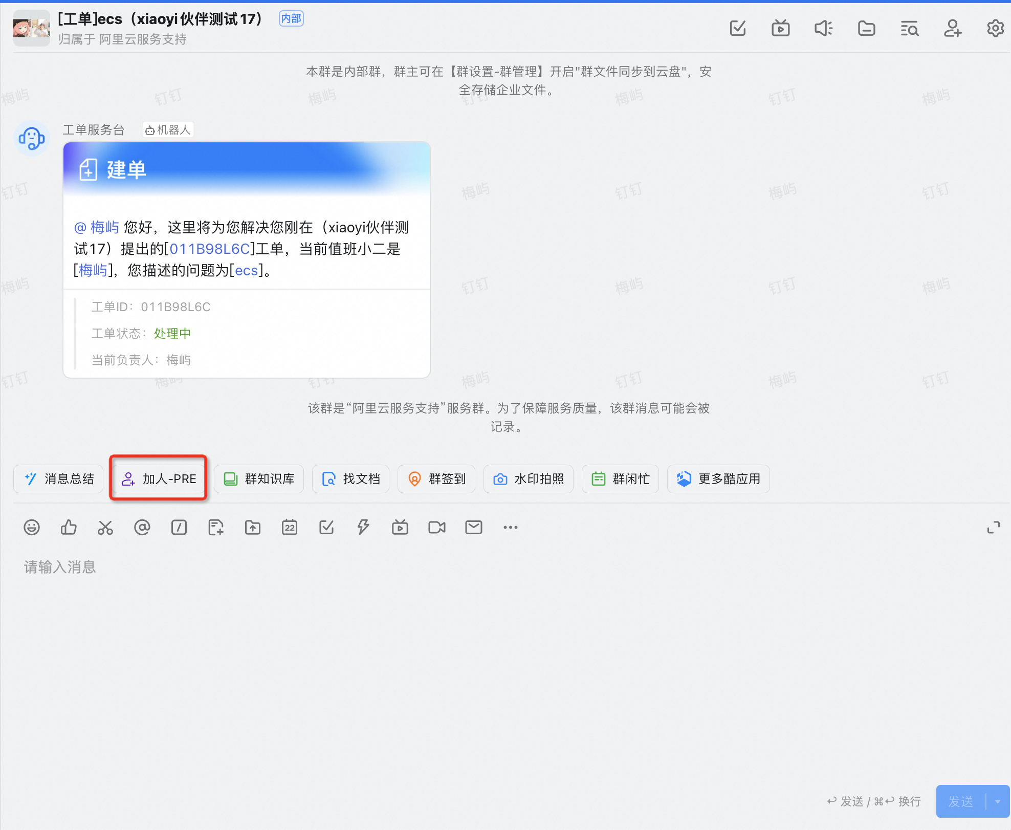
Task: Start live stream from input toolbar
Action: click(400, 527)
